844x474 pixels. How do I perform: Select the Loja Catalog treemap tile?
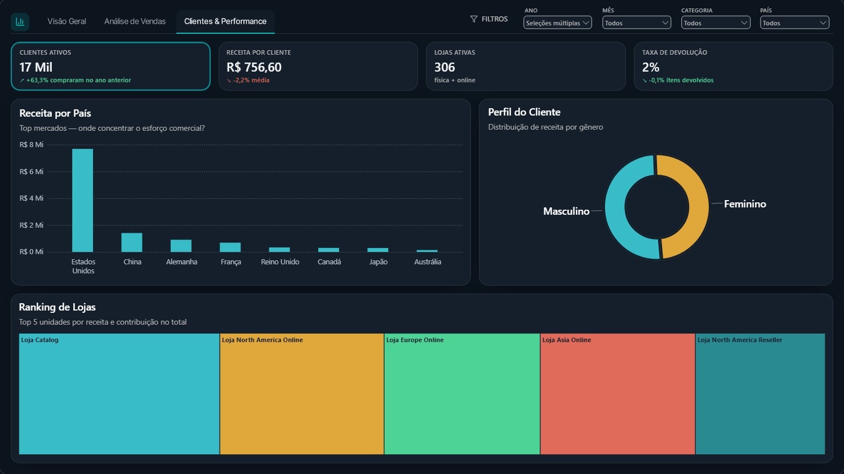(x=119, y=394)
